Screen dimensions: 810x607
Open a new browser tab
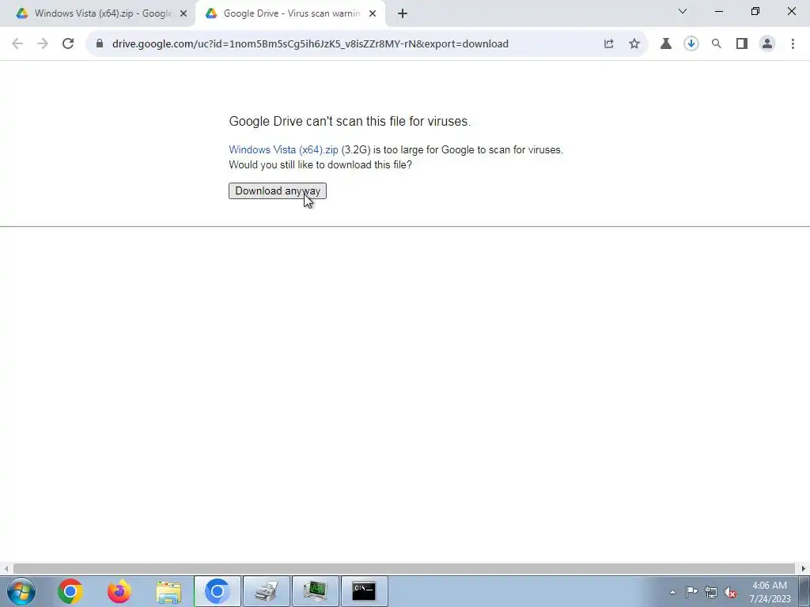403,13
